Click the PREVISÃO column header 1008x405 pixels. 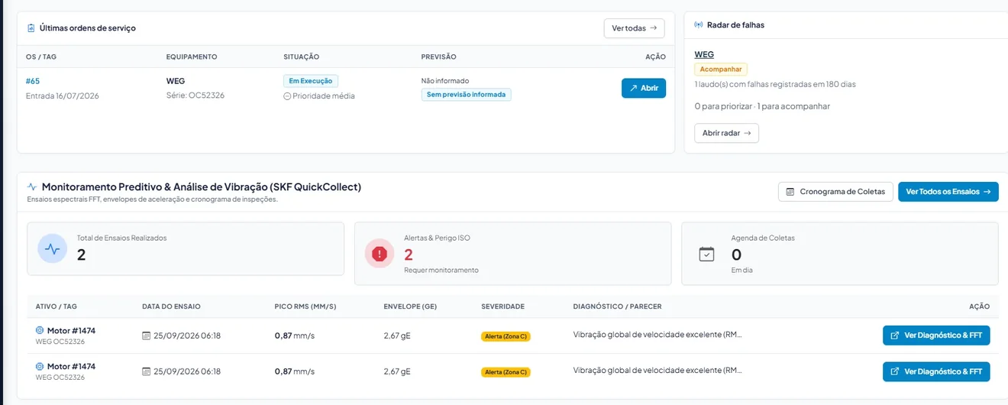(x=438, y=57)
